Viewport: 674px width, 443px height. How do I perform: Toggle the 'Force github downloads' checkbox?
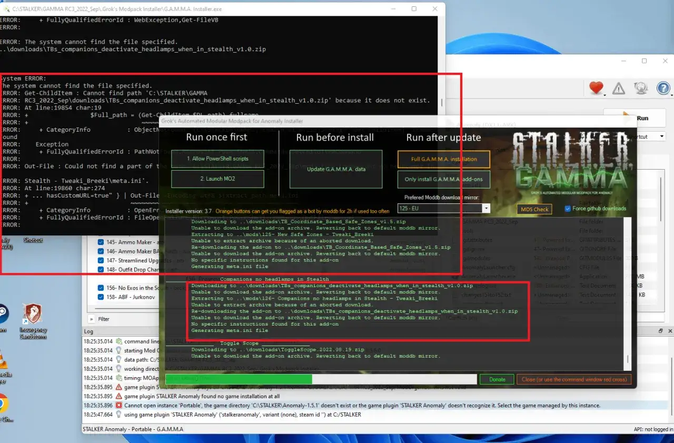pos(568,209)
